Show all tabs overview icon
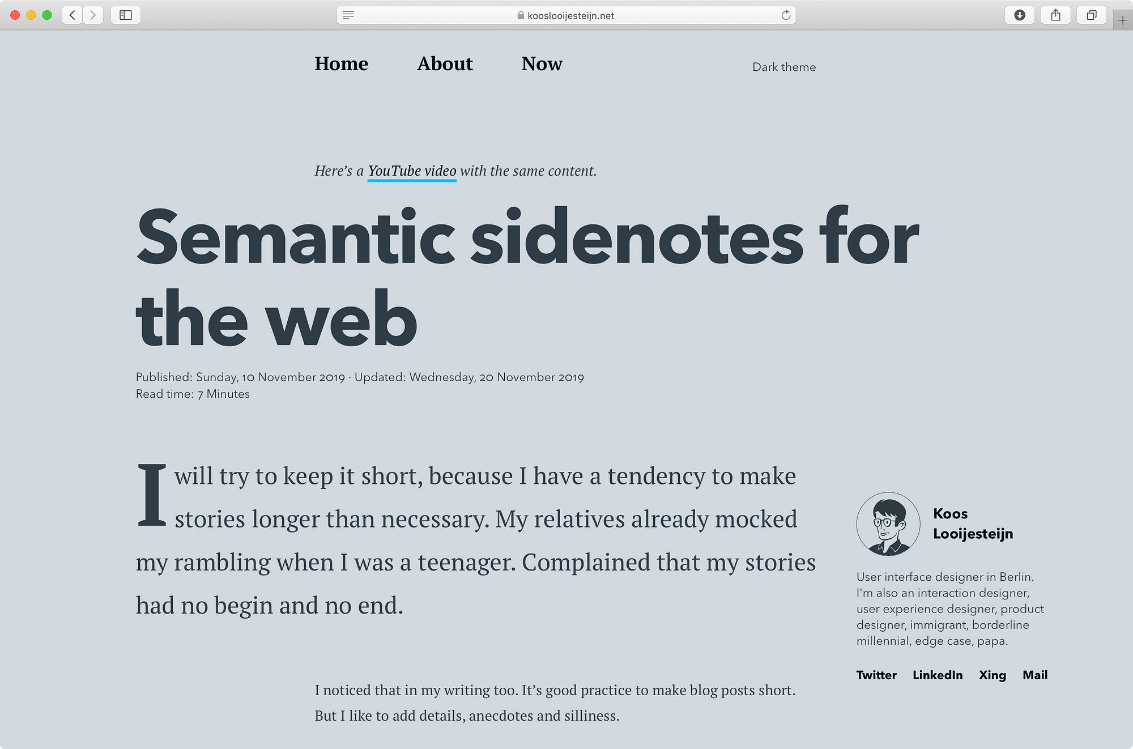Screen dimensions: 1133x749 (1092, 15)
